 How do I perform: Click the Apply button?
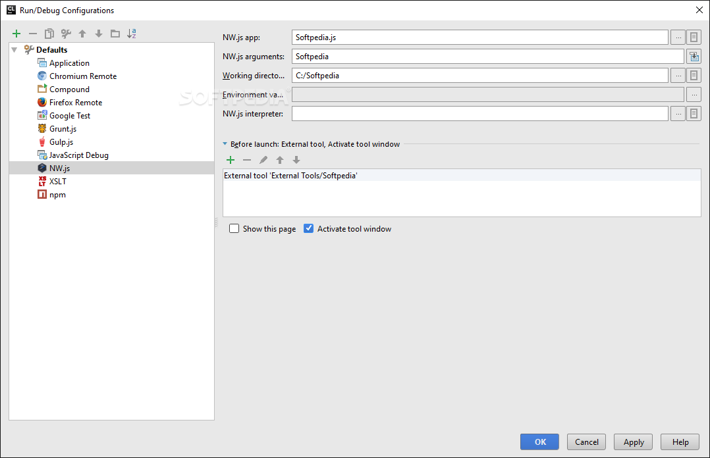[633, 442]
